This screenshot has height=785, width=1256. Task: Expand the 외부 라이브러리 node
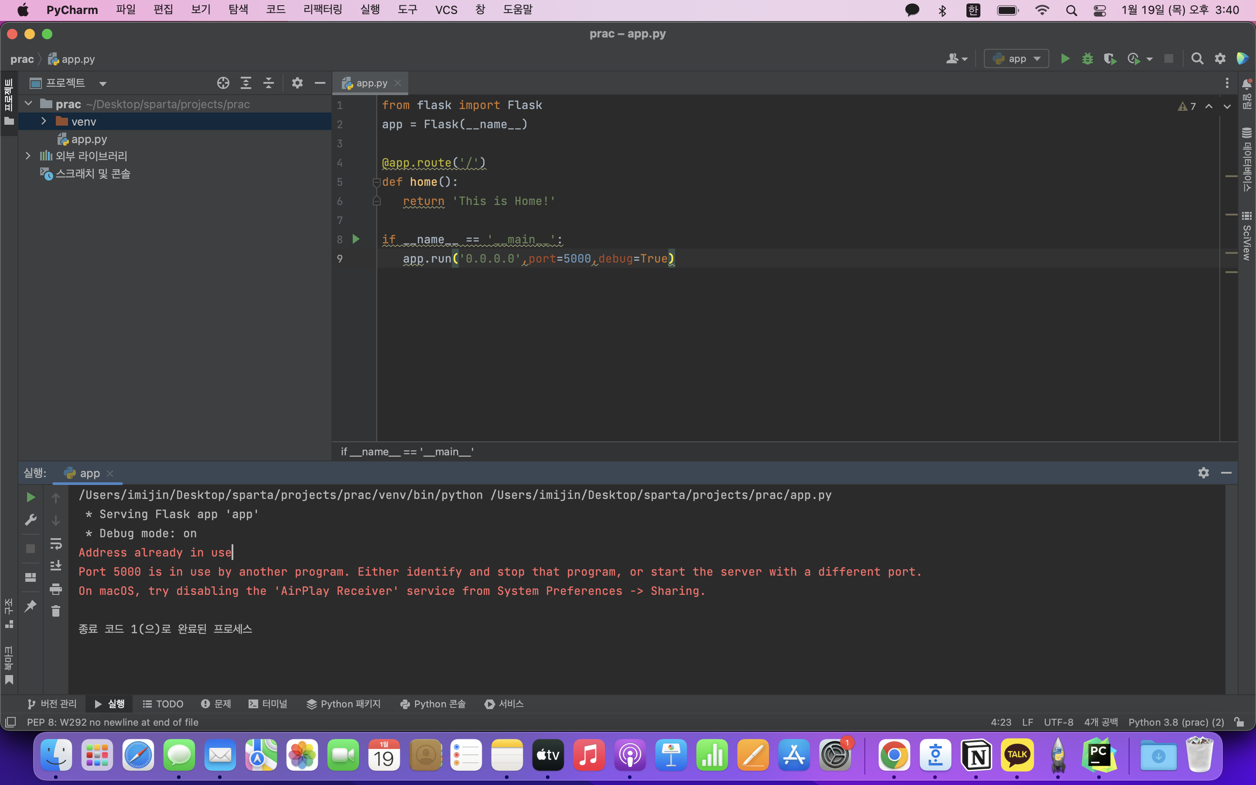point(28,156)
